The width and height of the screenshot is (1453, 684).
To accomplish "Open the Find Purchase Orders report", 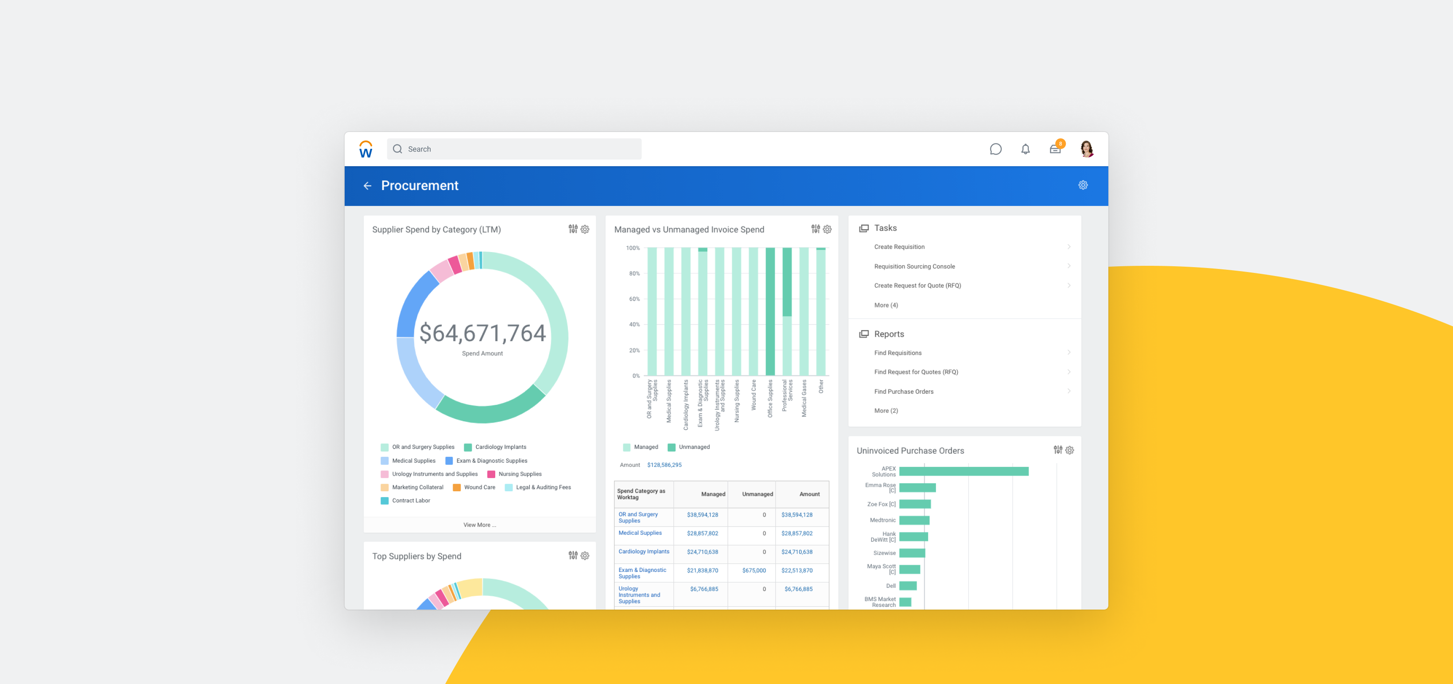I will (904, 391).
